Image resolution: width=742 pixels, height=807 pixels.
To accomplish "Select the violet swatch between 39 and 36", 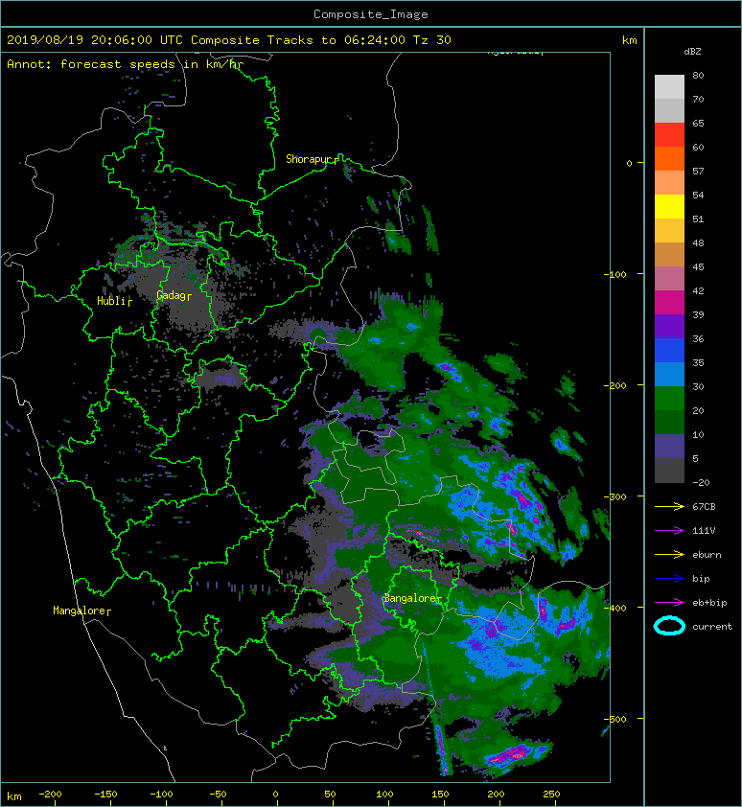I will [669, 326].
